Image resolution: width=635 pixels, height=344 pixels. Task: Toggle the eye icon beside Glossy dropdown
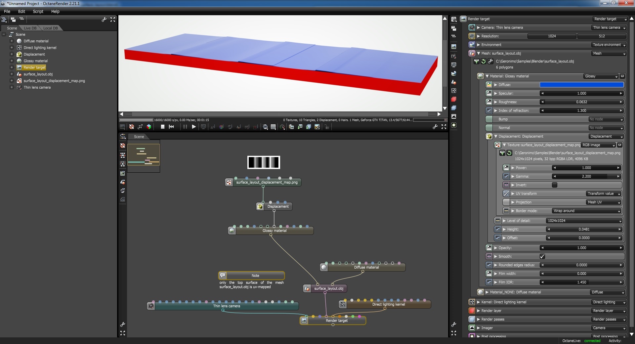tap(622, 76)
